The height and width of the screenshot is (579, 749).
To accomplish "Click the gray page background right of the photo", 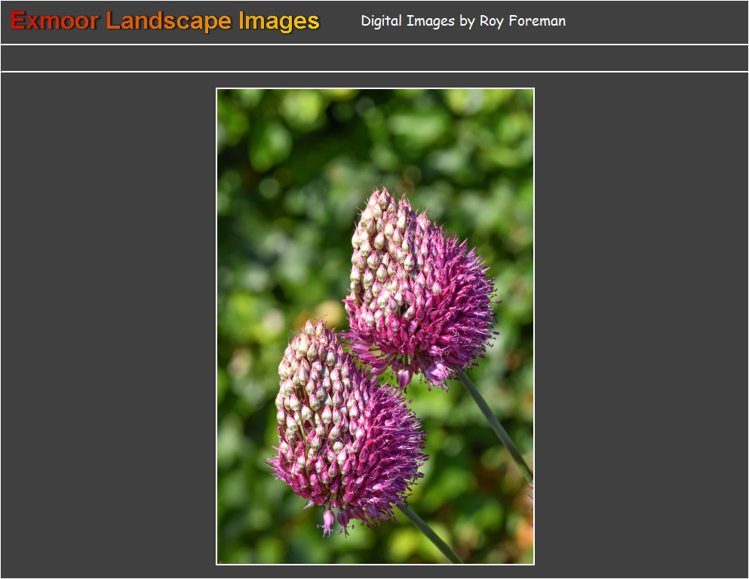I will coord(641,325).
